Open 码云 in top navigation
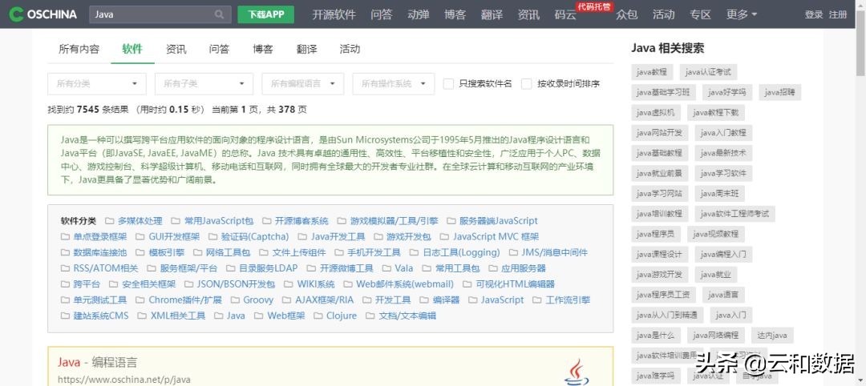 tap(565, 14)
